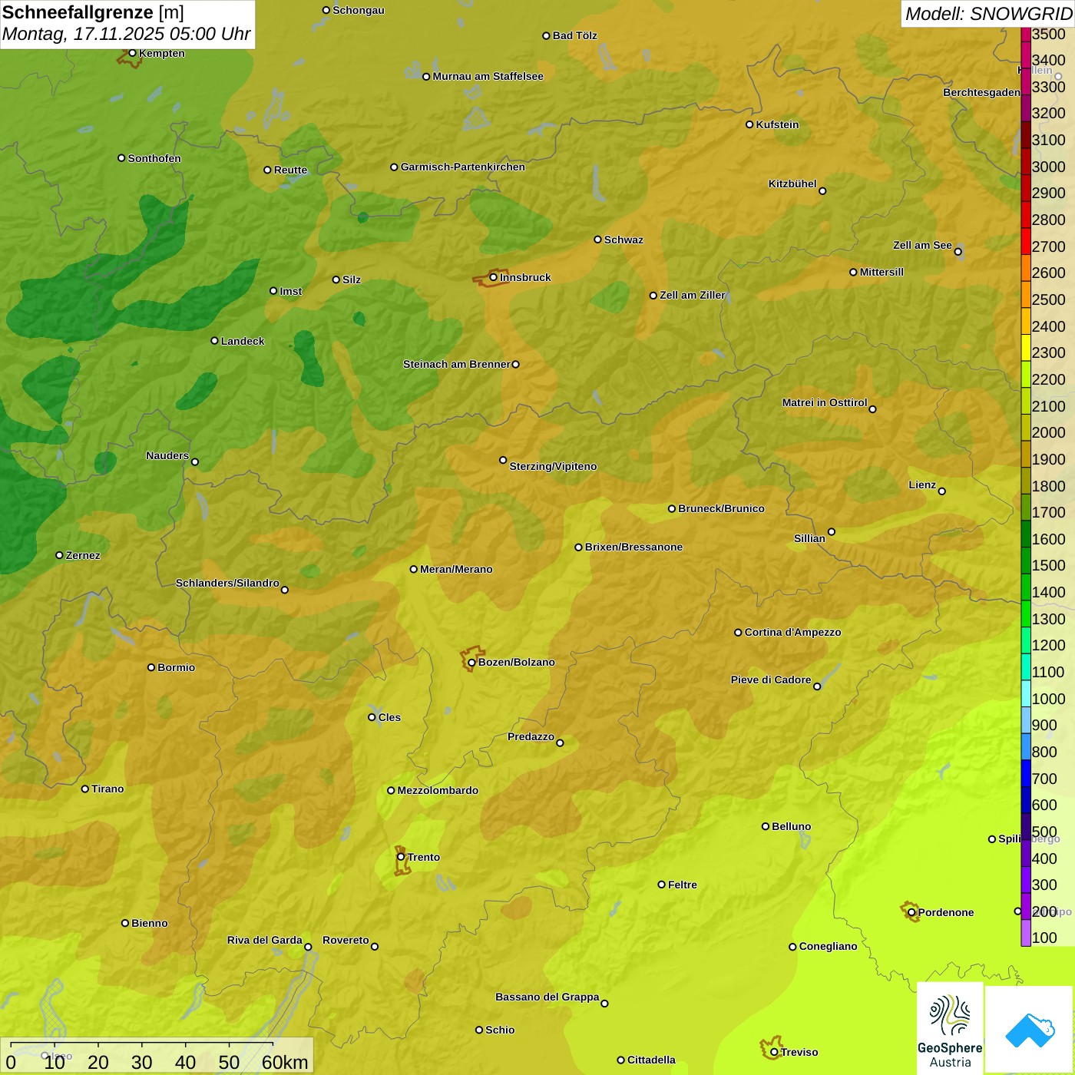Click the Murnau am Staffelsee label
The width and height of the screenshot is (1075, 1075).
[488, 76]
